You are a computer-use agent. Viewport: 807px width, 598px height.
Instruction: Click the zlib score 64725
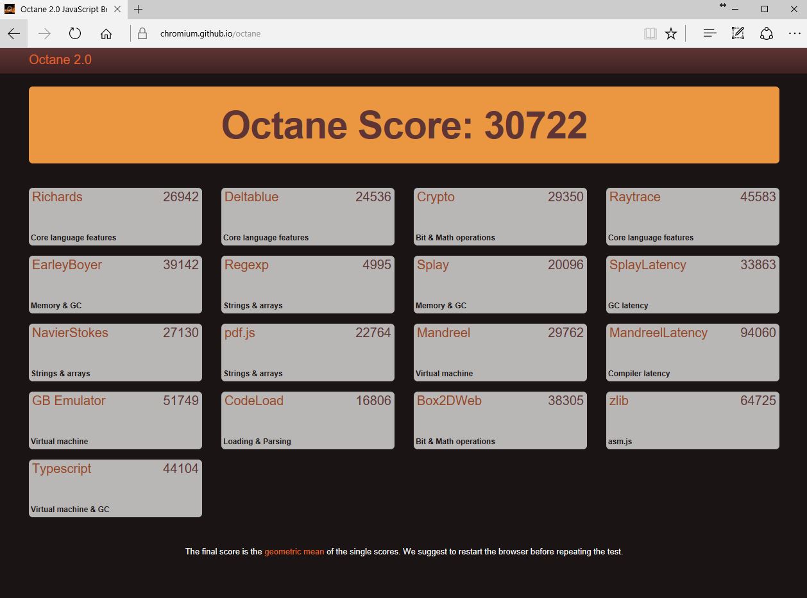point(758,401)
